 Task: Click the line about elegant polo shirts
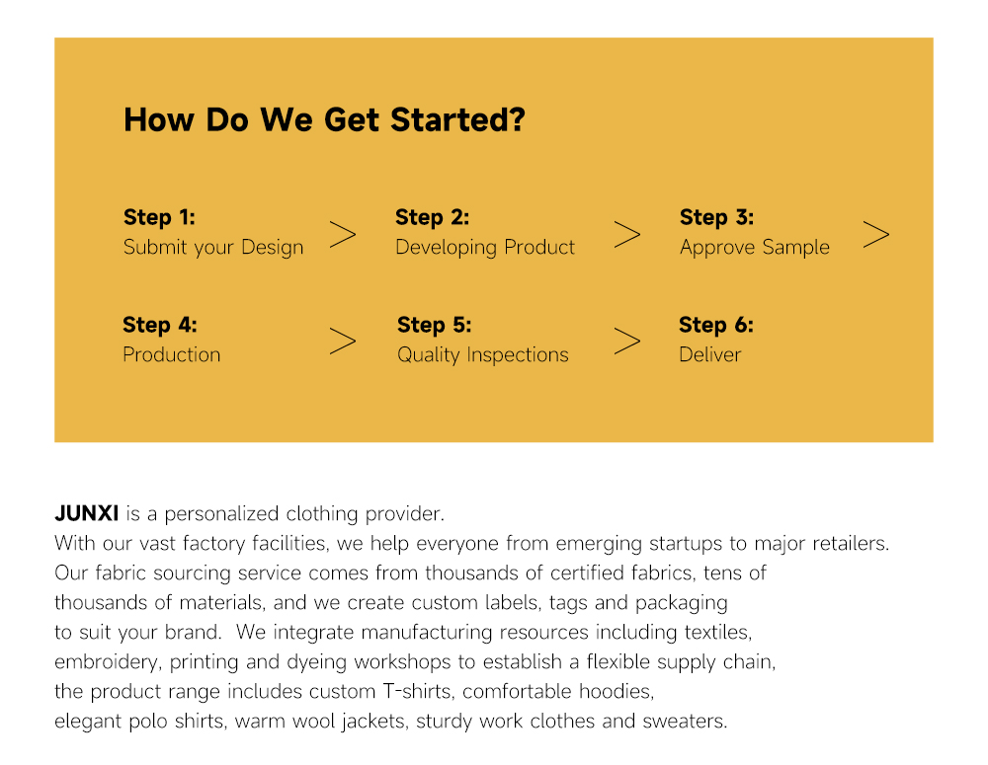[x=391, y=721]
